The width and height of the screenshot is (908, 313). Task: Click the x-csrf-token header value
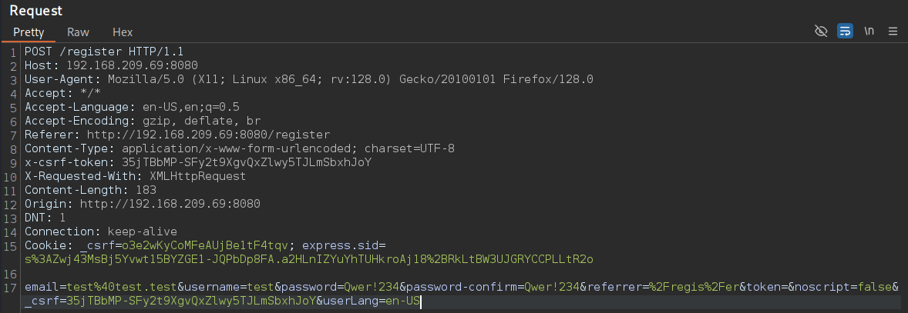pyautogui.click(x=247, y=162)
